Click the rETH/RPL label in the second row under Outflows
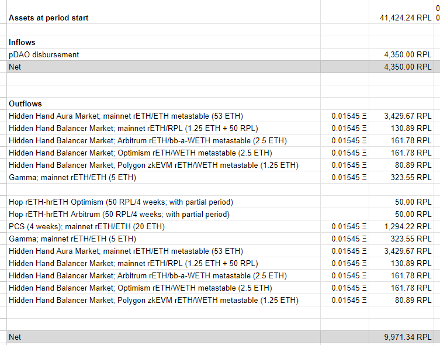Image resolution: width=440 pixels, height=345 pixels. (x=133, y=128)
